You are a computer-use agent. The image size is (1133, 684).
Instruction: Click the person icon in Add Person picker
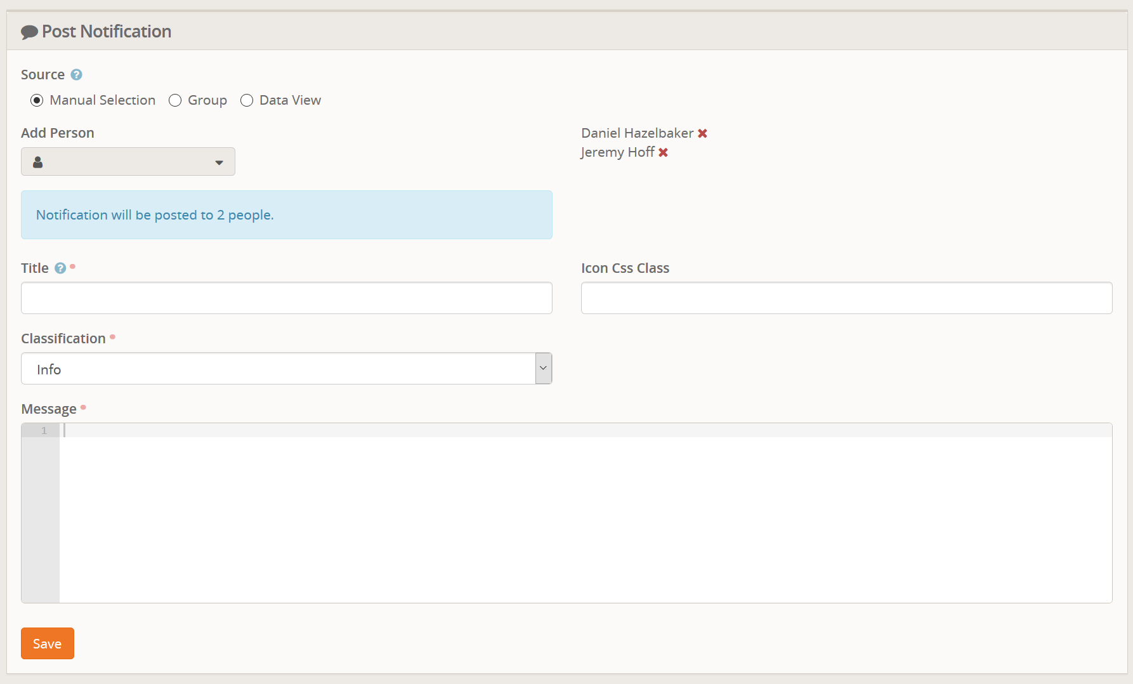coord(38,162)
